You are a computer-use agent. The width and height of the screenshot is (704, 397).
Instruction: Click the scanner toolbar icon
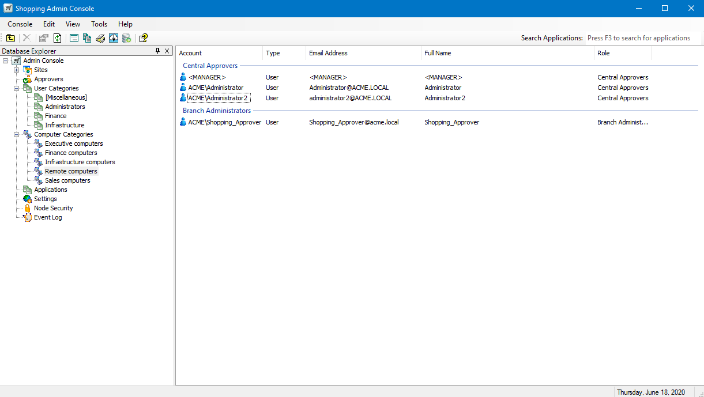(x=100, y=38)
